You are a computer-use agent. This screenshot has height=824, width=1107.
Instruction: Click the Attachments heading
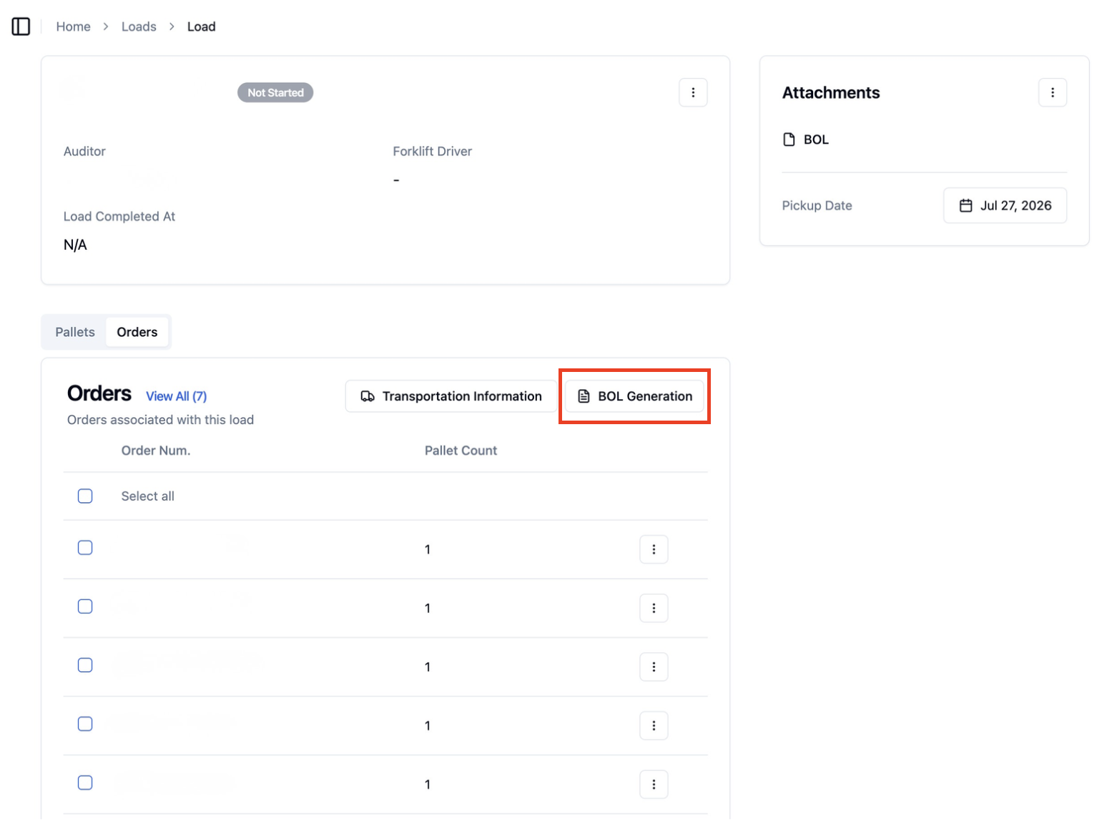pos(831,93)
